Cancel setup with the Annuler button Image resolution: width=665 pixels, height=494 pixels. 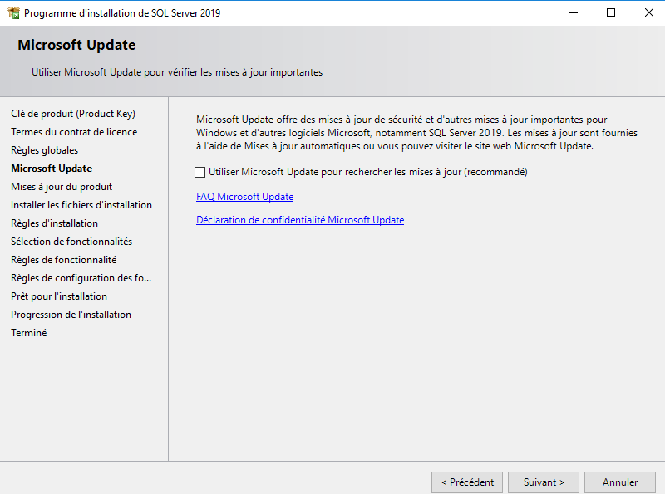click(x=620, y=482)
